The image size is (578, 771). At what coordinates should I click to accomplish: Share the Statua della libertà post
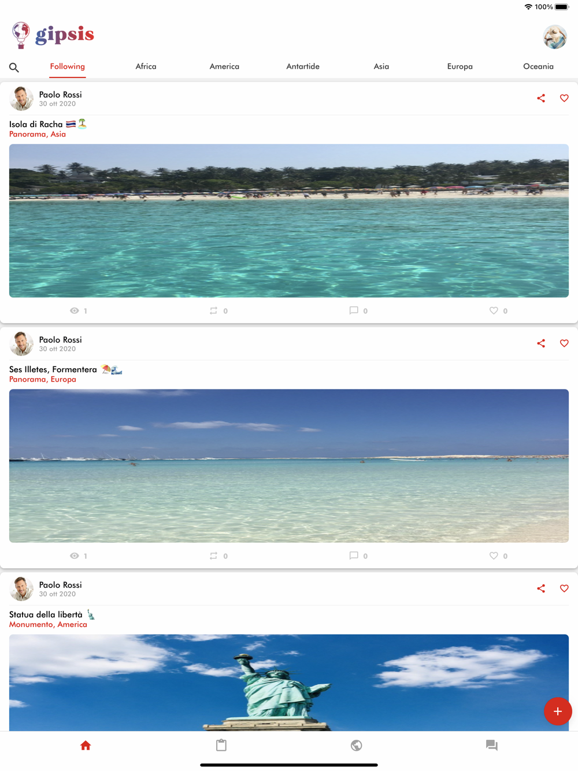point(541,588)
